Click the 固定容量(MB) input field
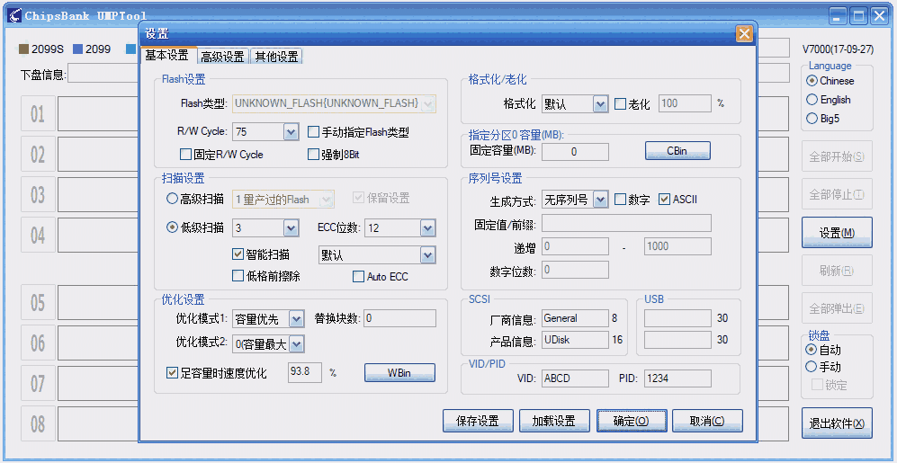 pyautogui.click(x=575, y=151)
